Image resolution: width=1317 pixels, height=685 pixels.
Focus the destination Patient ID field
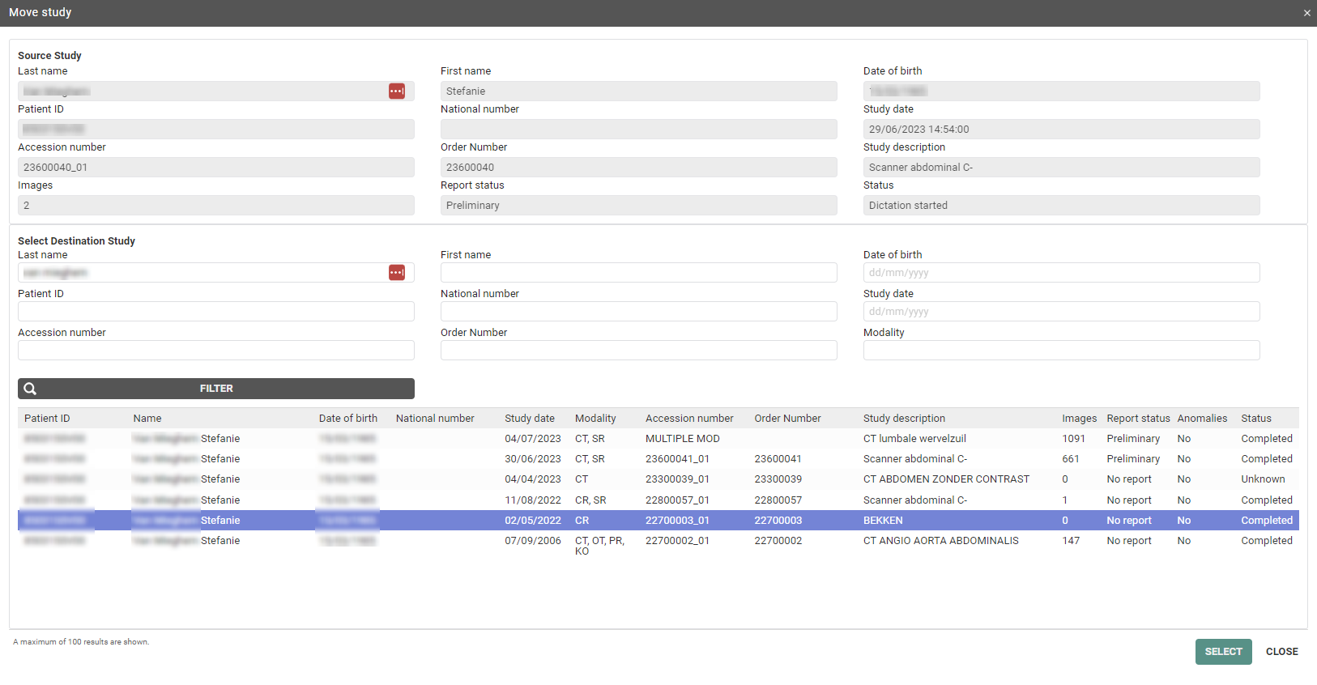click(x=216, y=312)
